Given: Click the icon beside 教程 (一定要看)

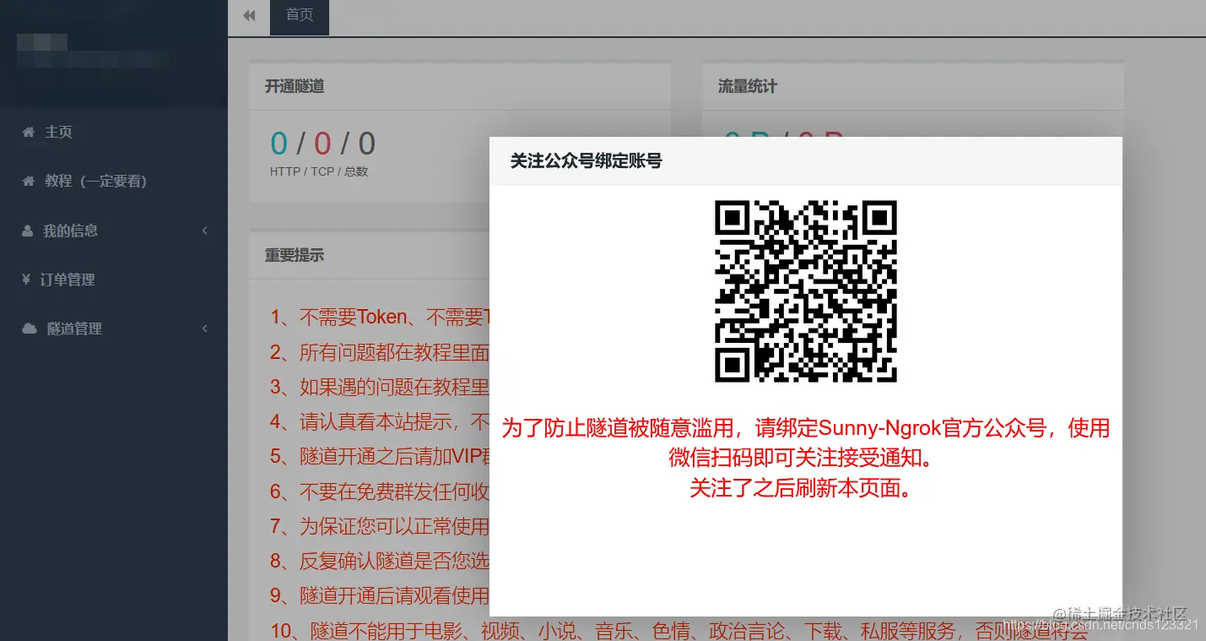Looking at the screenshot, I should (29, 182).
